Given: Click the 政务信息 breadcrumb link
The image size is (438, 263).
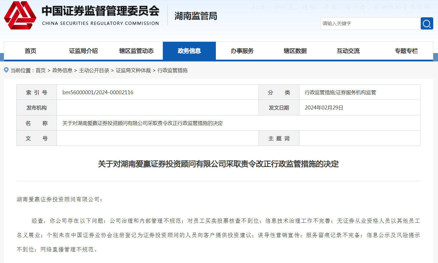Looking at the screenshot, I should tap(62, 70).
